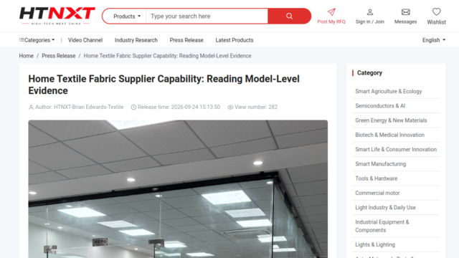Click Home in the breadcrumb
459x258 pixels.
click(x=26, y=56)
